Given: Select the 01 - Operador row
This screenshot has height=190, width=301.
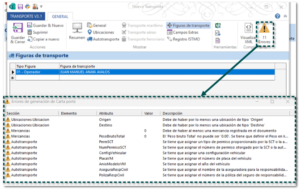Looking at the screenshot, I should point(36,71).
